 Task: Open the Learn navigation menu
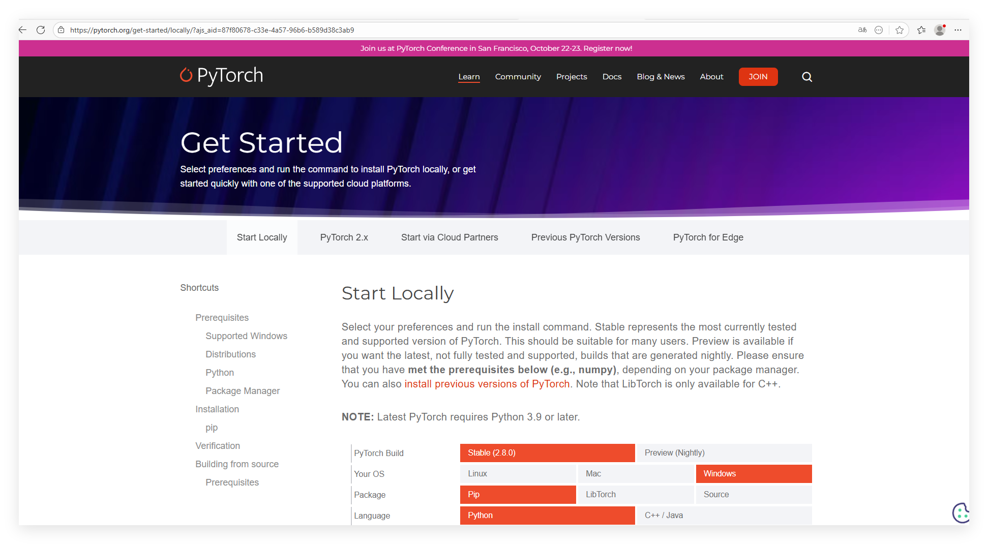tap(469, 77)
